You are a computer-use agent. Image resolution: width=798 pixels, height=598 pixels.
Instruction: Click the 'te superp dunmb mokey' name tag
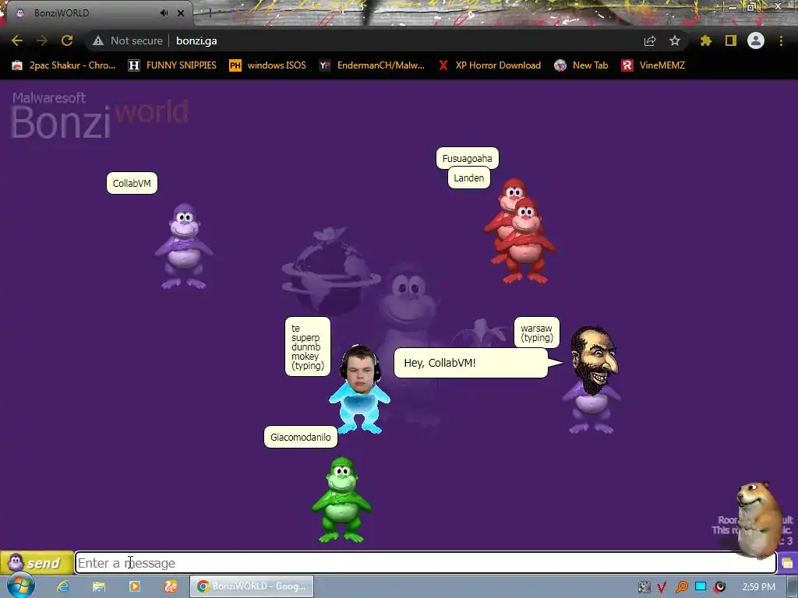(307, 346)
